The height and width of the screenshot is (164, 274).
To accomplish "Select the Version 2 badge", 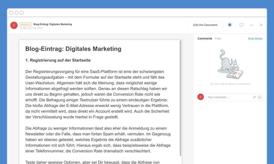I will pyautogui.click(x=26, y=24).
